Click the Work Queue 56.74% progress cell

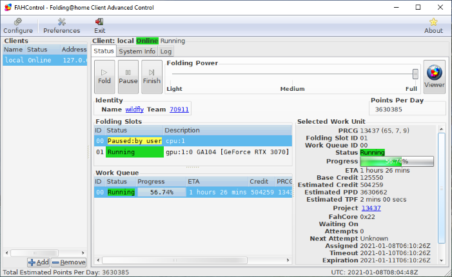(x=162, y=192)
